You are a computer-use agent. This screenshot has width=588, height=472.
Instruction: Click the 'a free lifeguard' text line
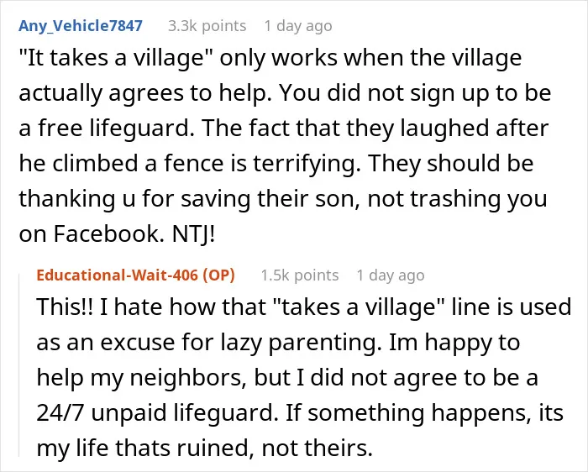click(x=284, y=128)
